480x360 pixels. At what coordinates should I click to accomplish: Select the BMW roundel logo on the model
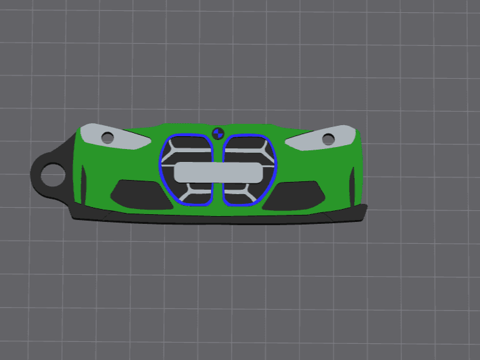point(218,134)
